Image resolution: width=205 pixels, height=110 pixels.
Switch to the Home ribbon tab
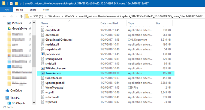(x=19, y=9)
